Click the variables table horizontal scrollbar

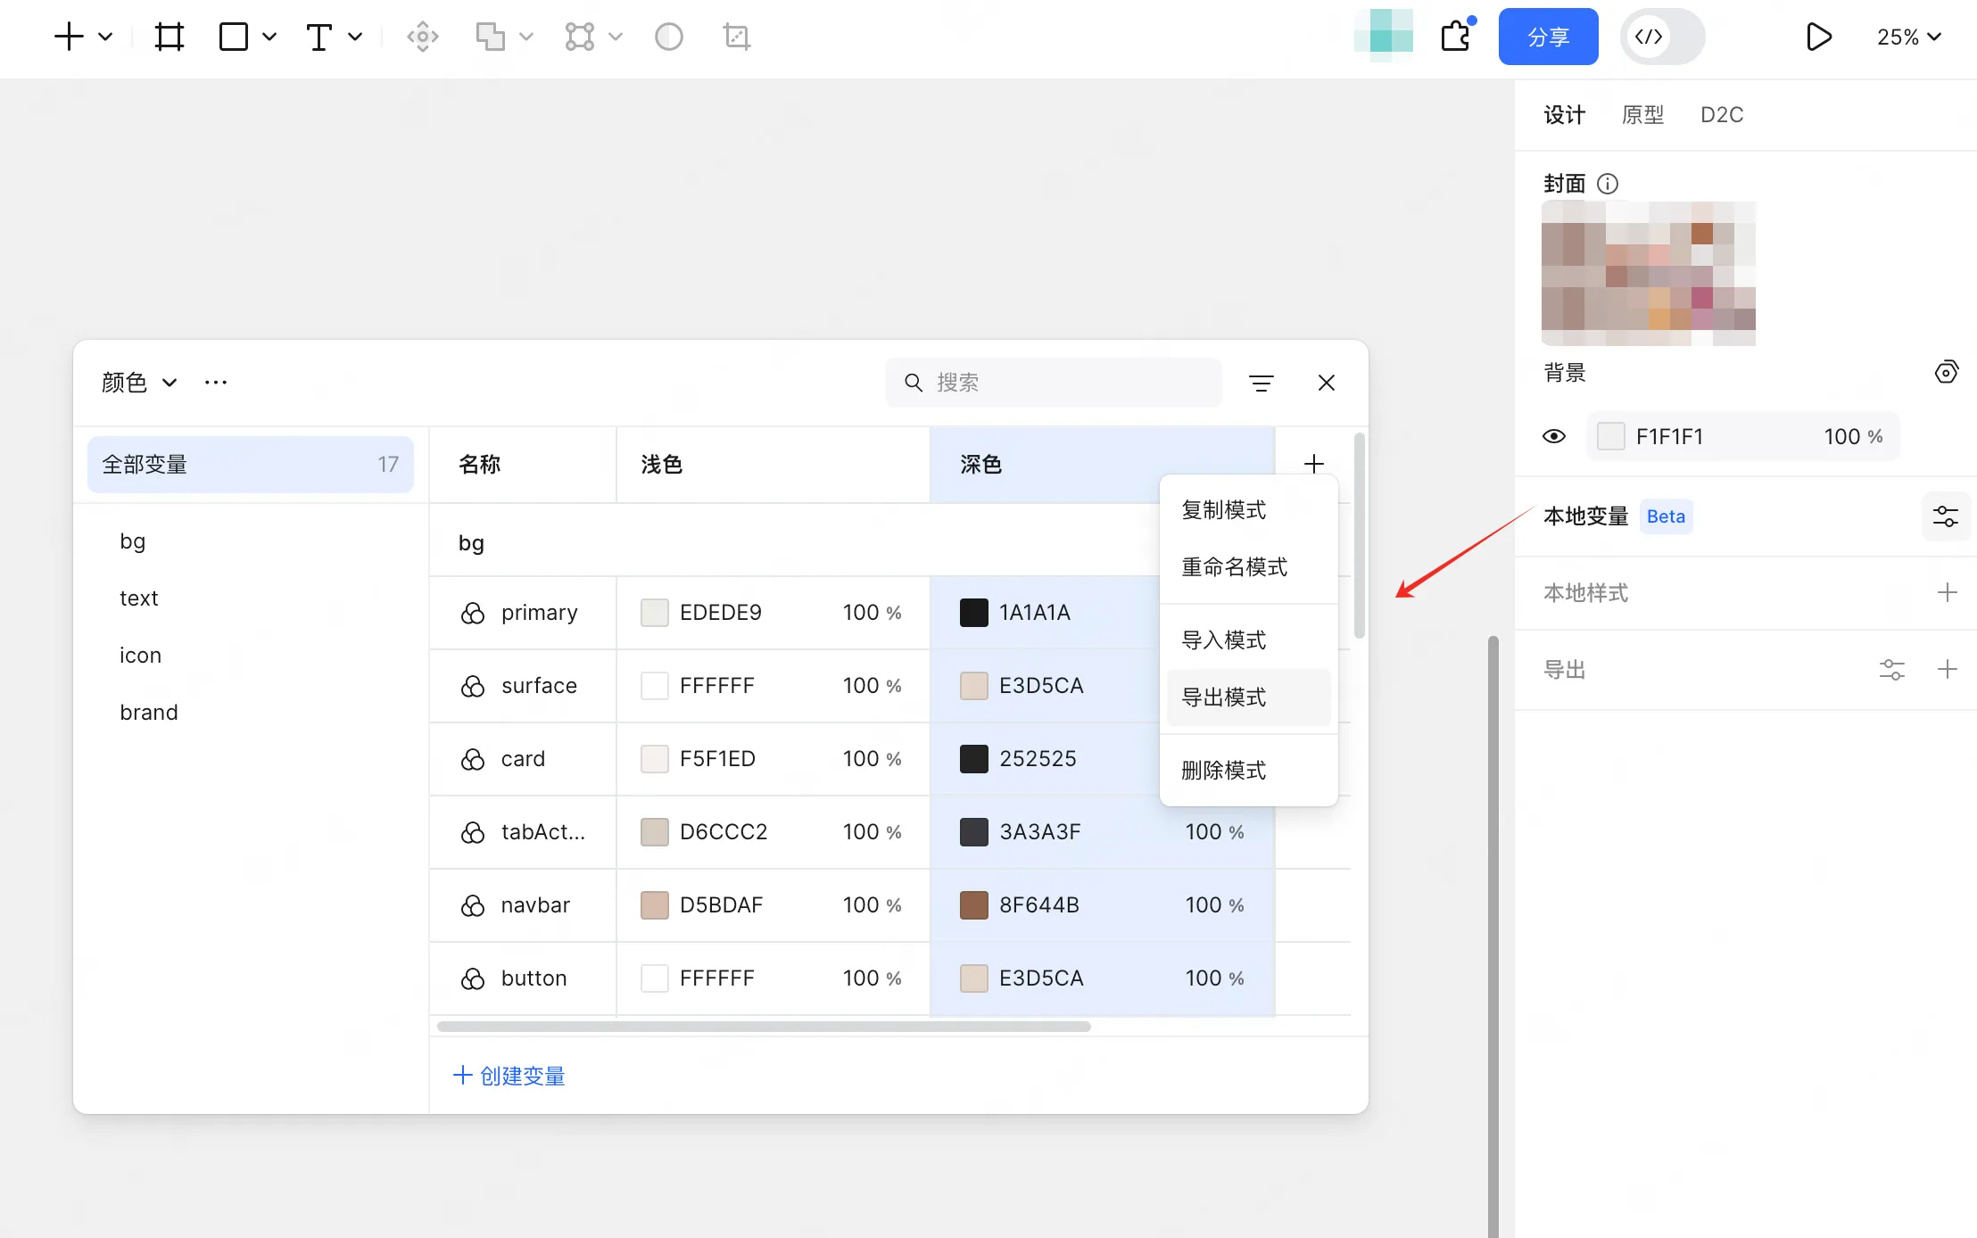764,1027
